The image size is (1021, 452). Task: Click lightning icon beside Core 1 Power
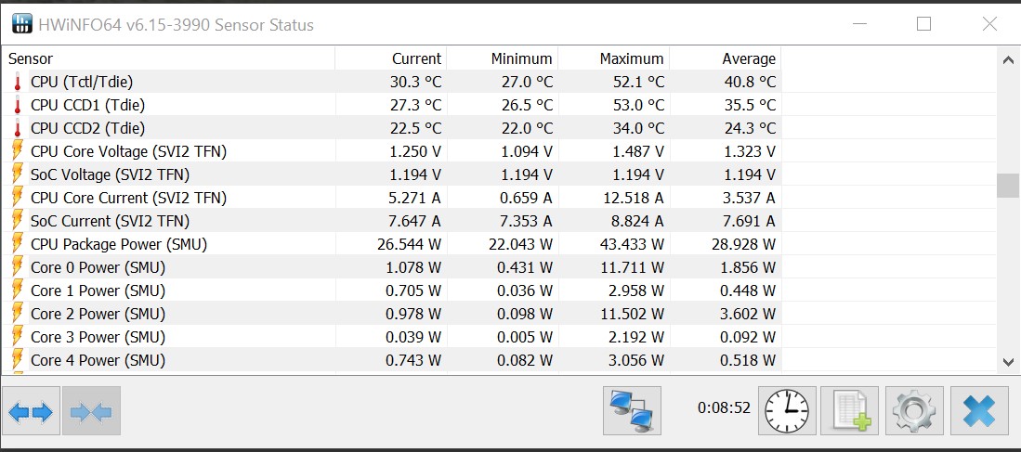pyautogui.click(x=18, y=291)
